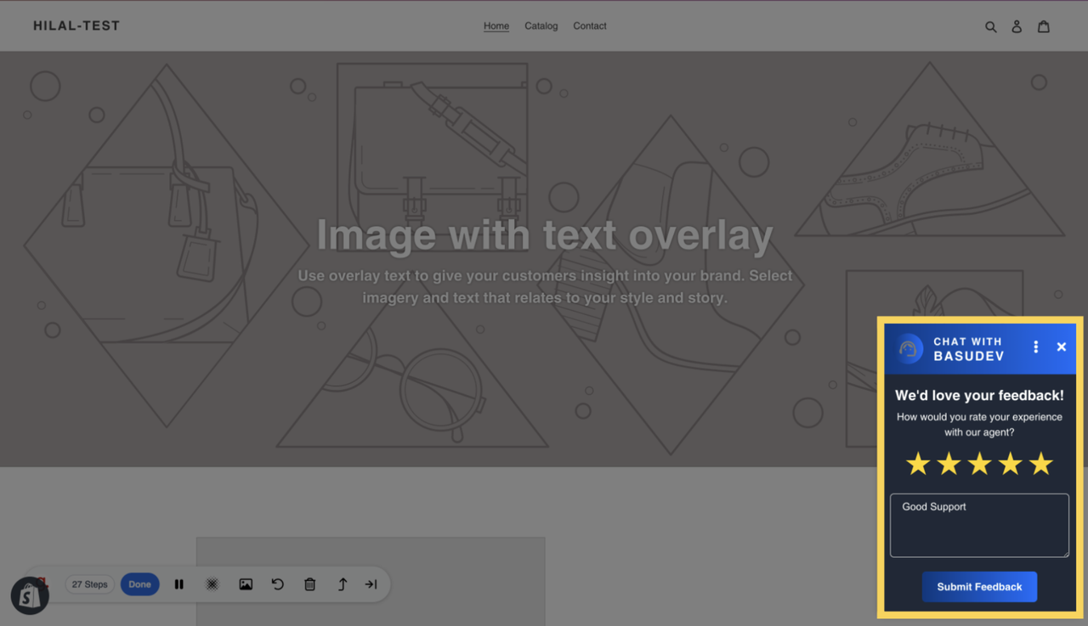Screen dimensions: 1088x626
Task: Click the "Use overlay text to give" description
Action: [545, 287]
